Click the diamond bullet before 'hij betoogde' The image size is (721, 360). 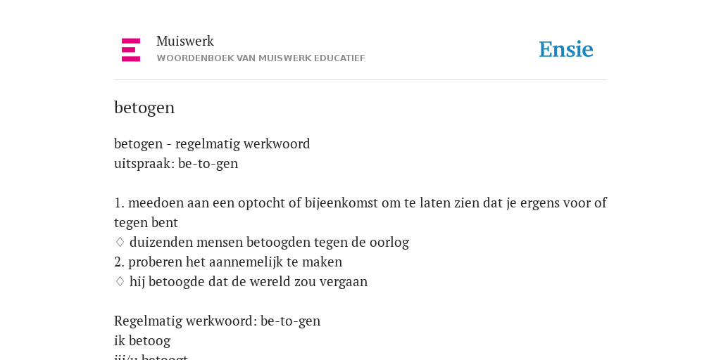coord(120,281)
